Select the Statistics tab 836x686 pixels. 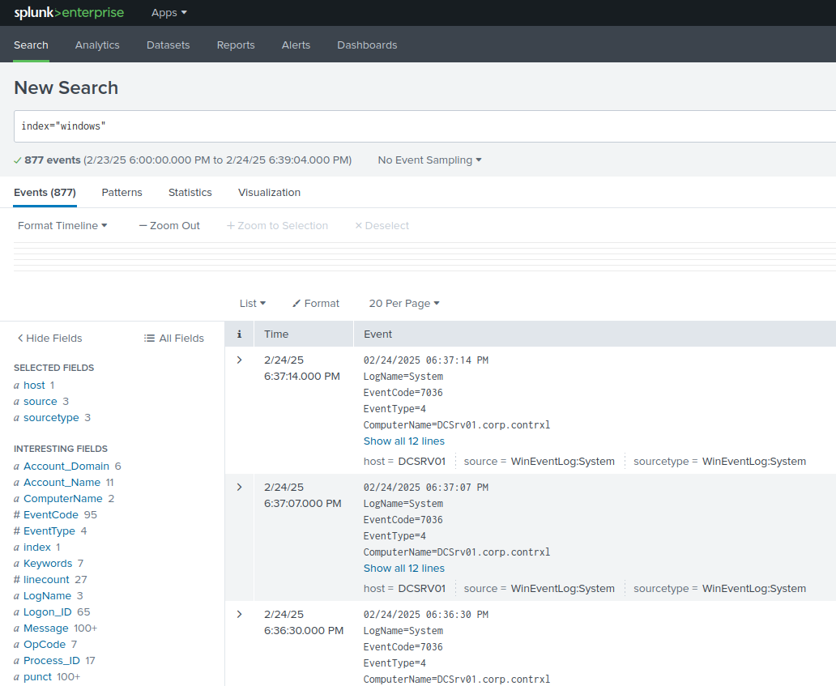pos(190,193)
